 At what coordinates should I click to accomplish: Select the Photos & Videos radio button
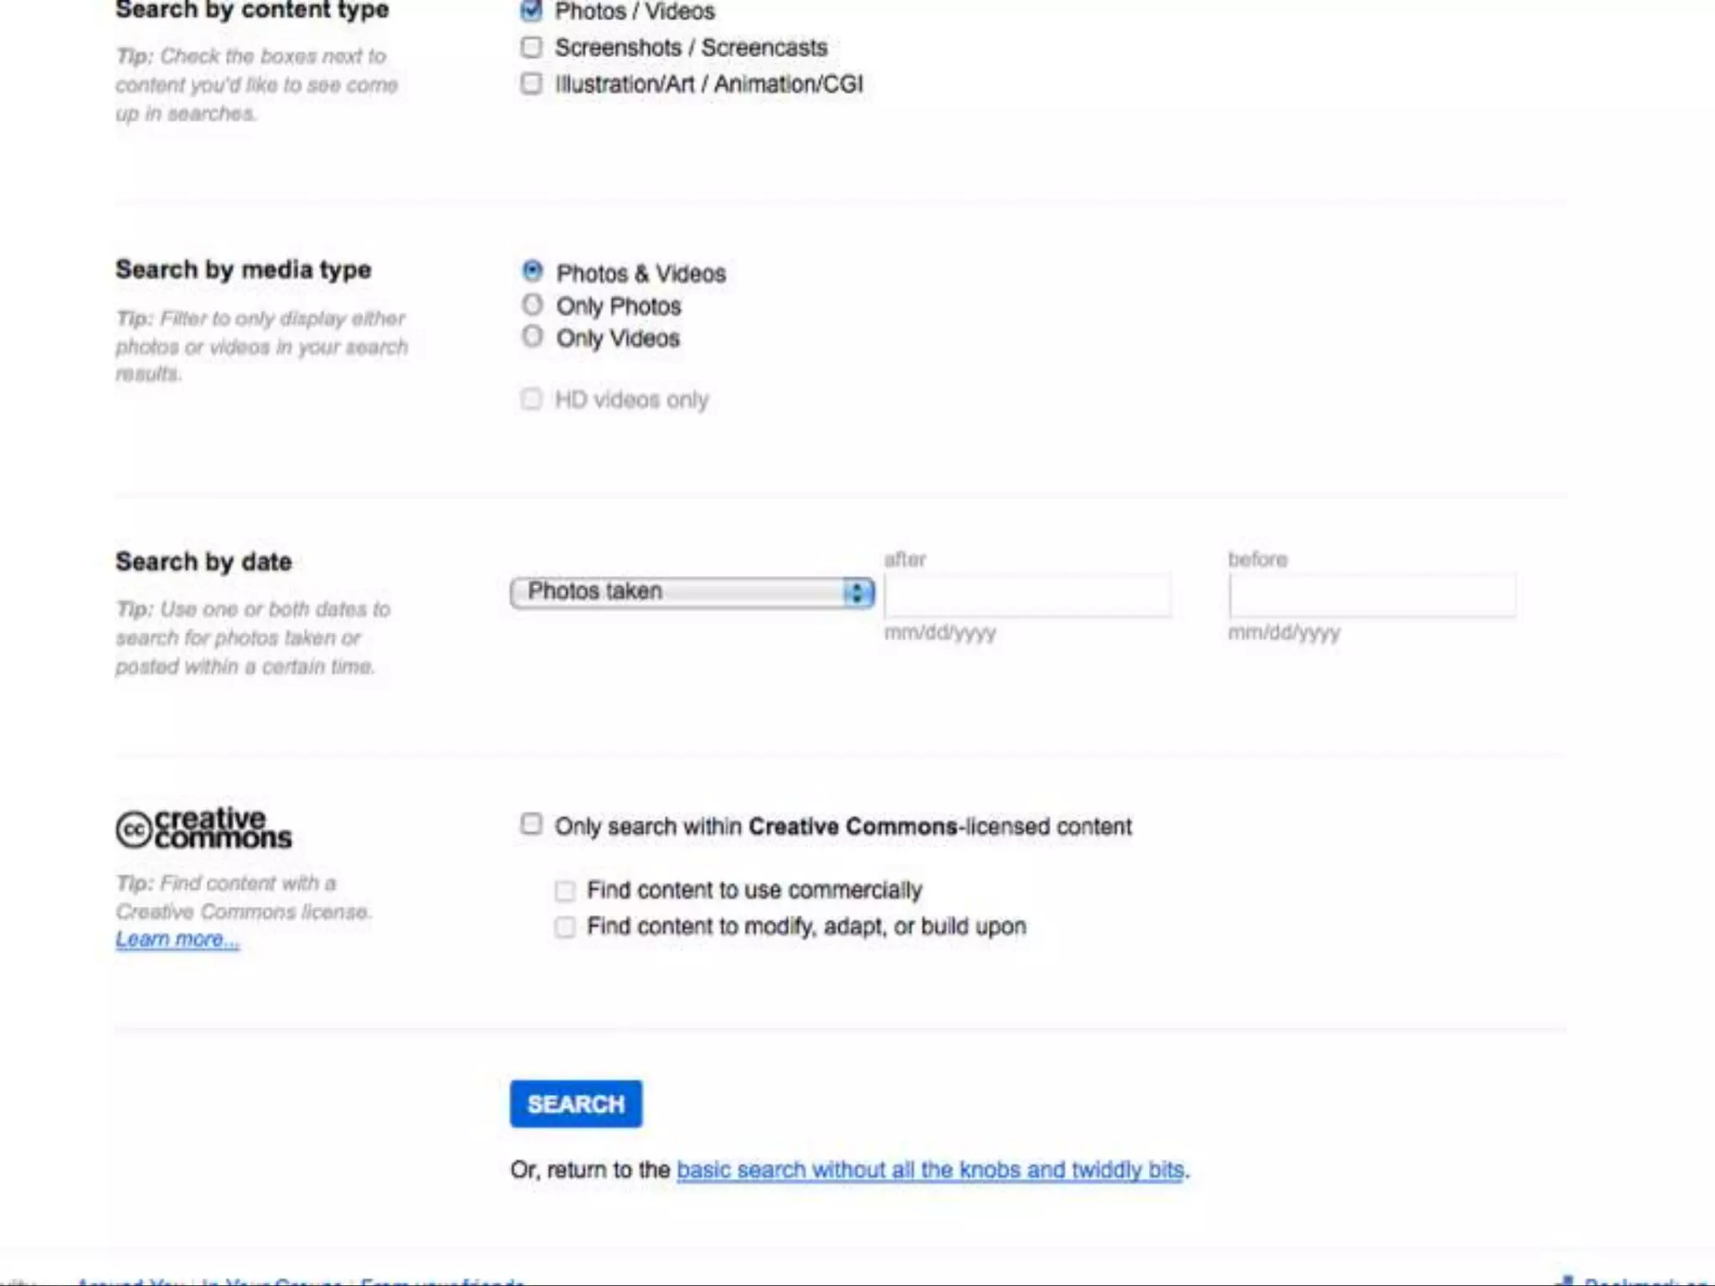coord(533,271)
